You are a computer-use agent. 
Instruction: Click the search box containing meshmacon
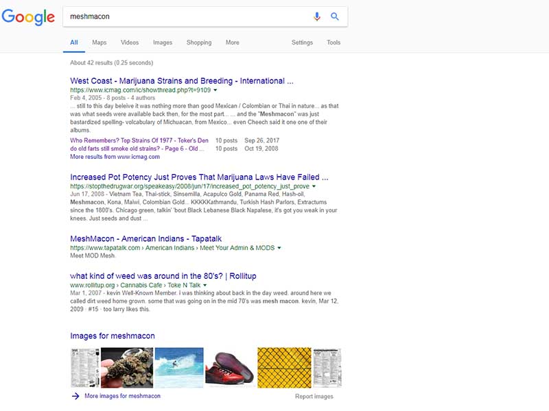click(185, 16)
